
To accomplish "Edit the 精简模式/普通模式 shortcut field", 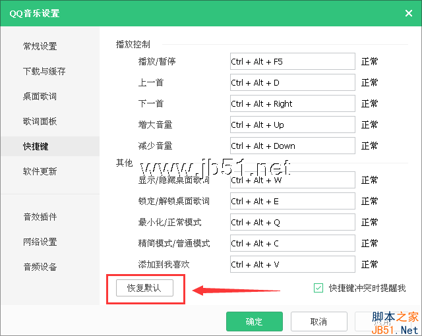I will [293, 243].
